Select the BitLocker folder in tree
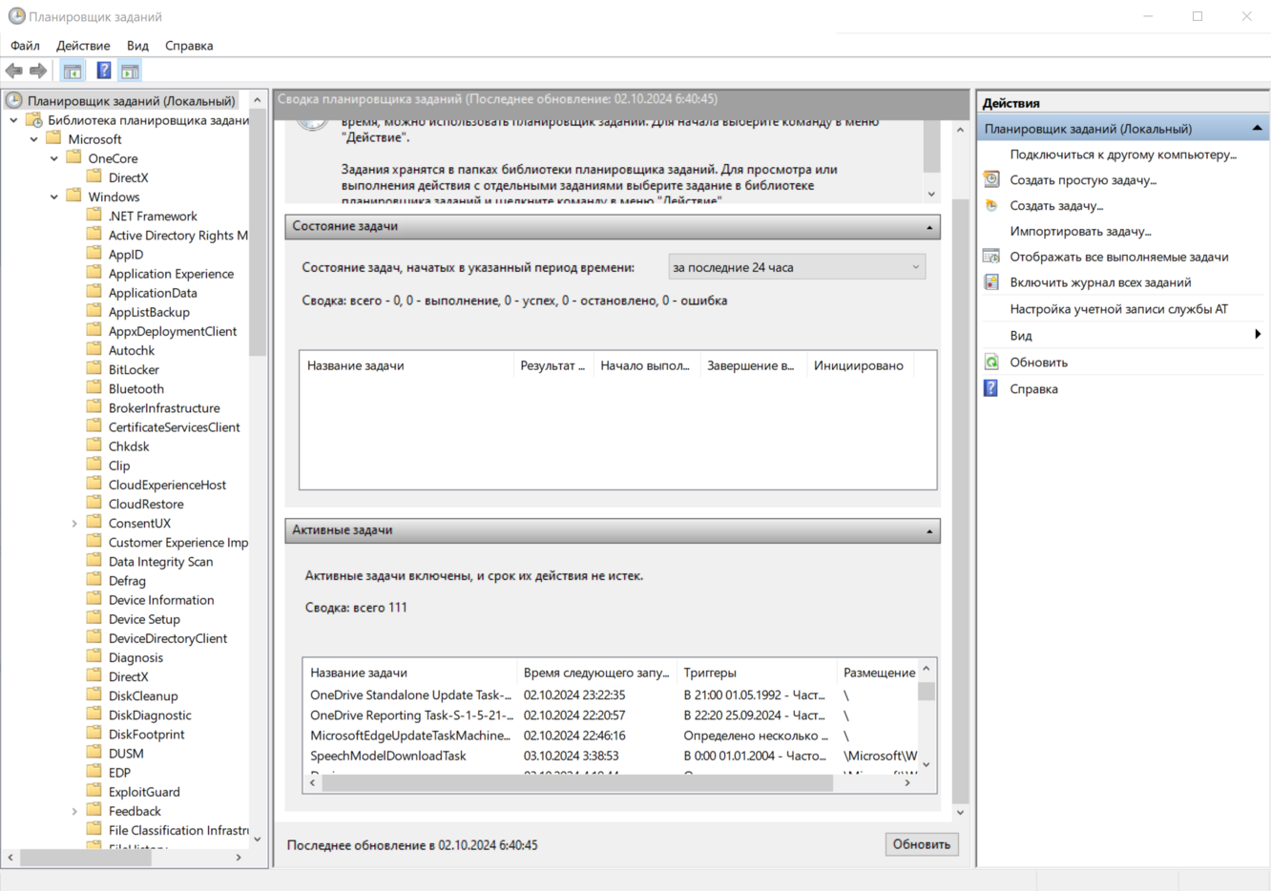 134,369
